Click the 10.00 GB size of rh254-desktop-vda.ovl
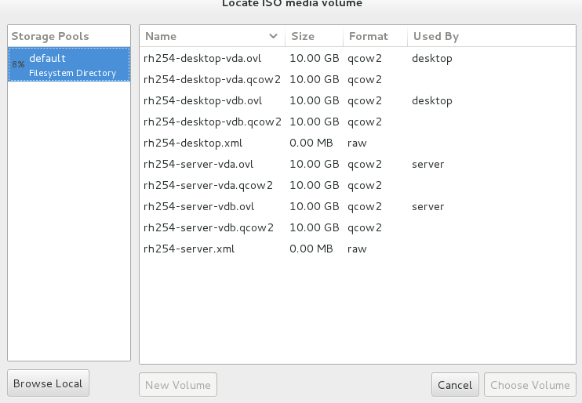 pyautogui.click(x=314, y=58)
